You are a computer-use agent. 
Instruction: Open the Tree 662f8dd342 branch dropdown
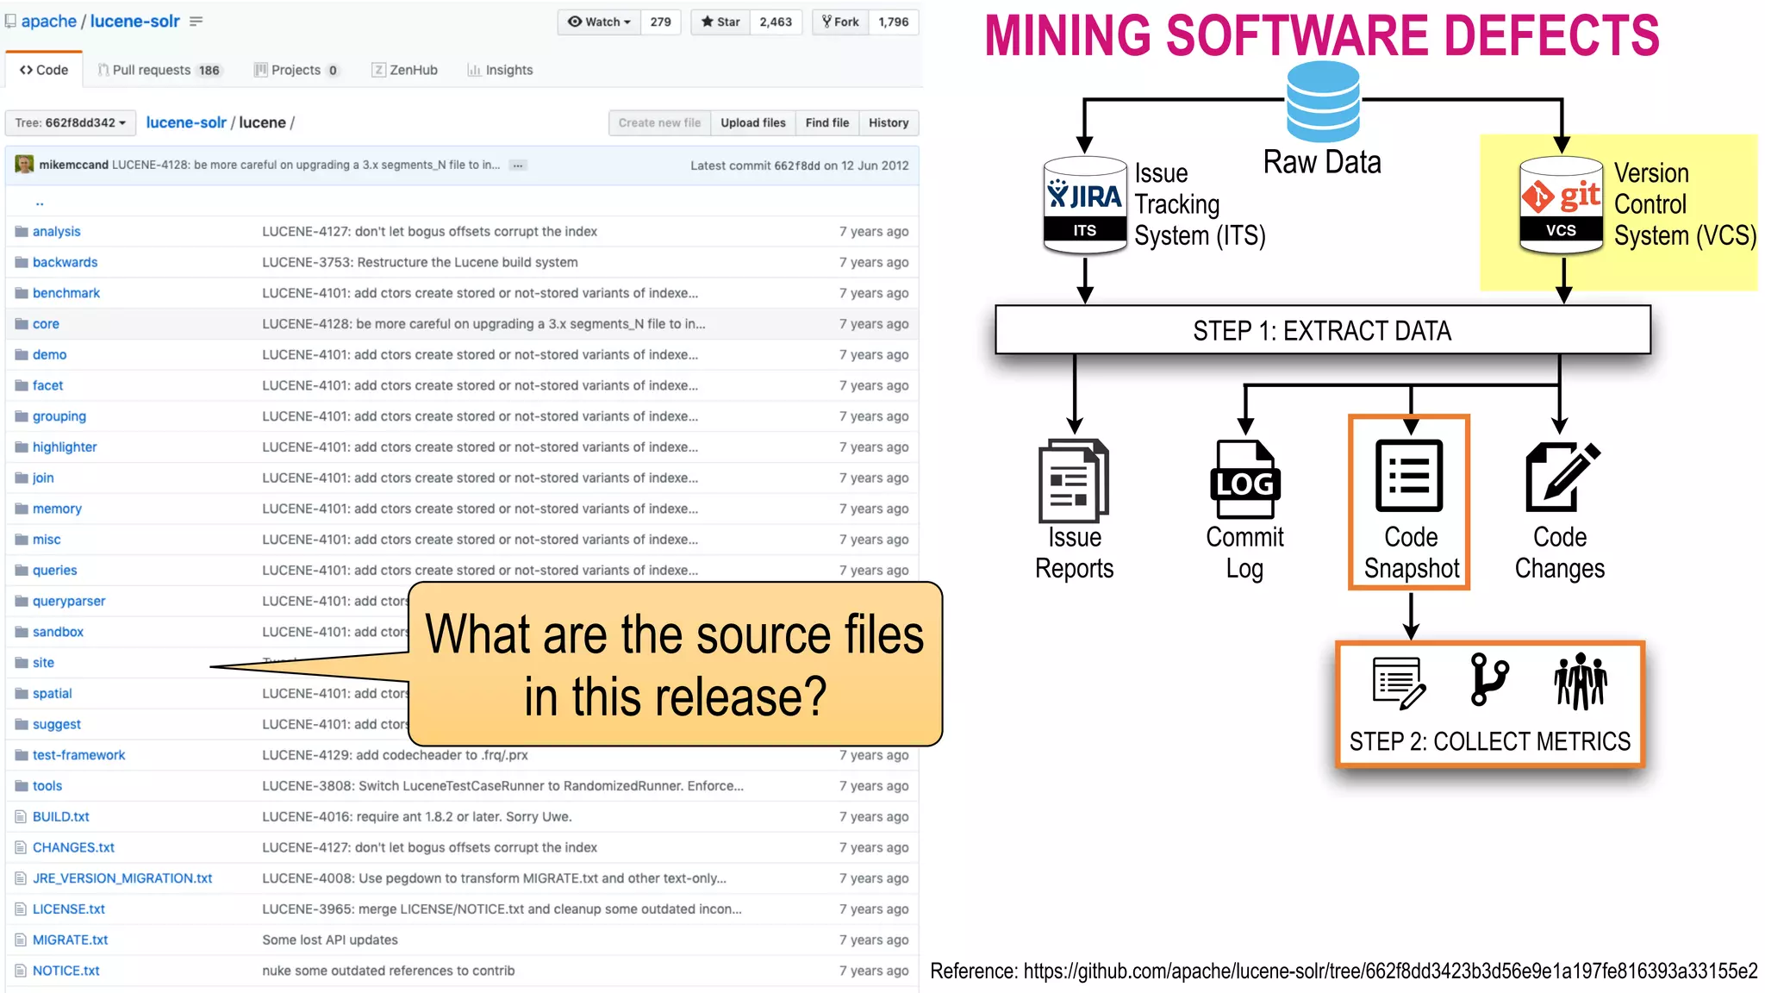pos(71,123)
